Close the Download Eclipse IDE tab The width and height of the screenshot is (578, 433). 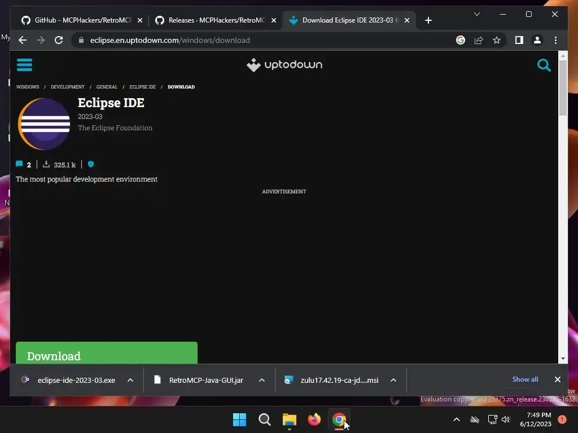407,20
